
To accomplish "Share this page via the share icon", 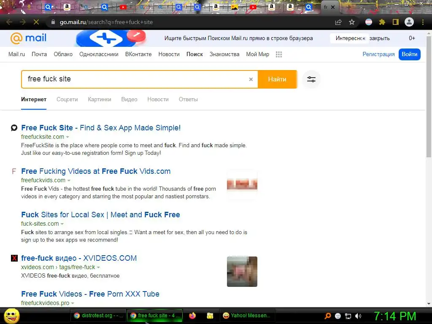I will pyautogui.click(x=338, y=22).
